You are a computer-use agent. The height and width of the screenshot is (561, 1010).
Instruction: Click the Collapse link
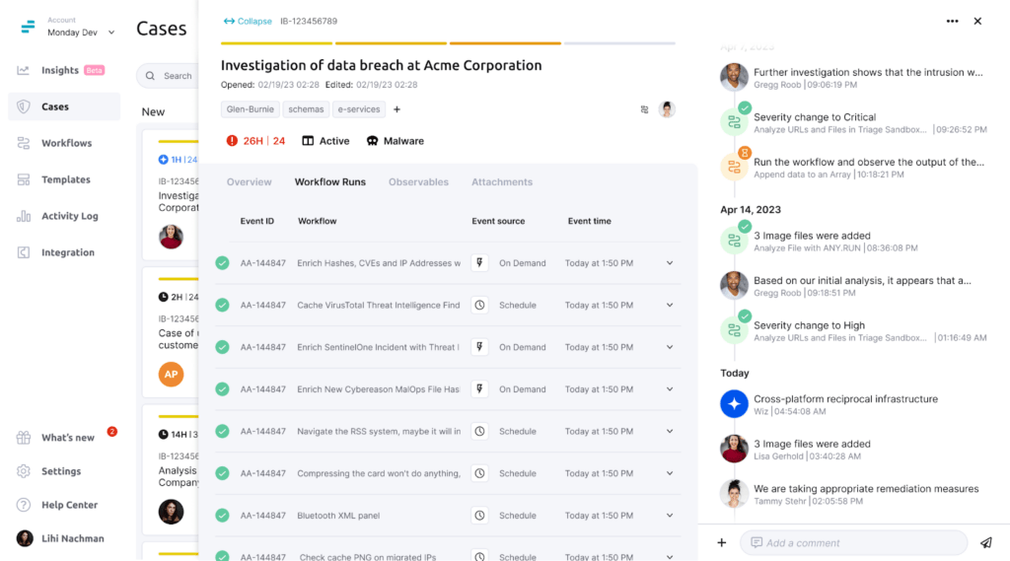pyautogui.click(x=248, y=21)
